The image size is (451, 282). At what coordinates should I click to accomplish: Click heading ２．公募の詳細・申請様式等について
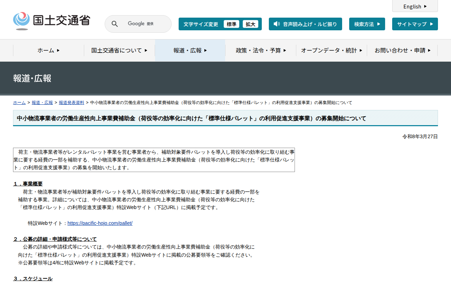(55, 239)
